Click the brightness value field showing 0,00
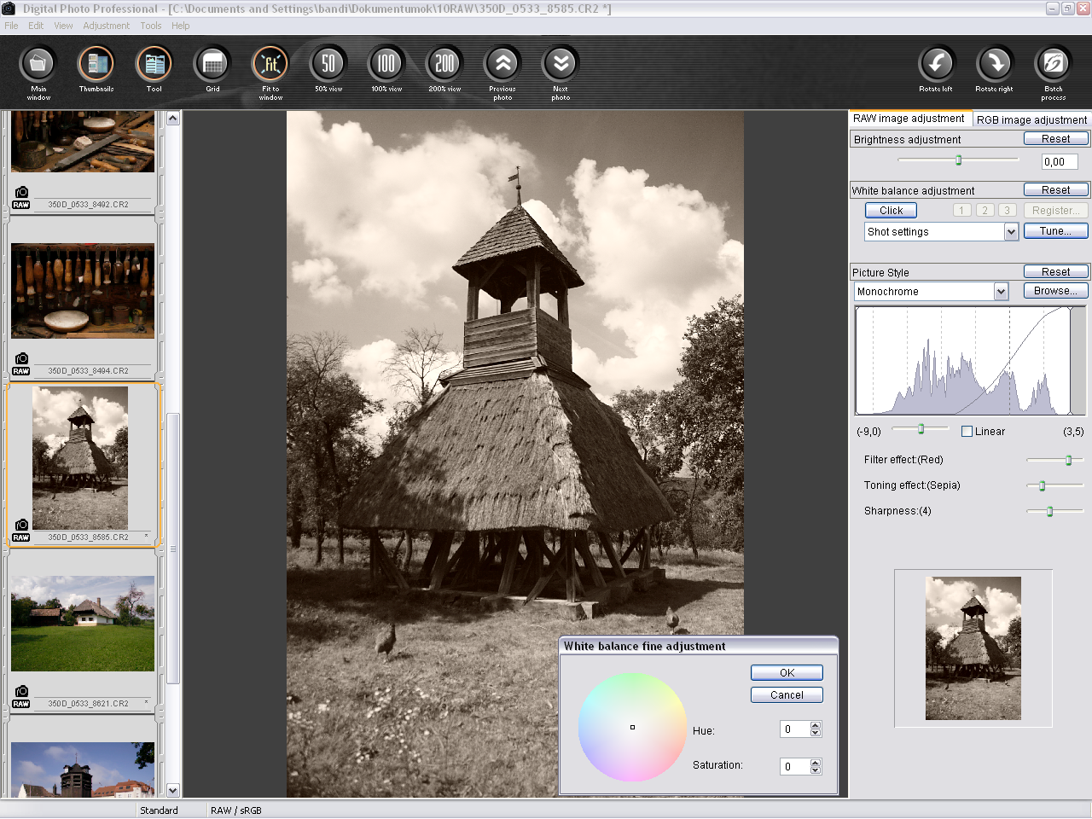 coord(1060,162)
